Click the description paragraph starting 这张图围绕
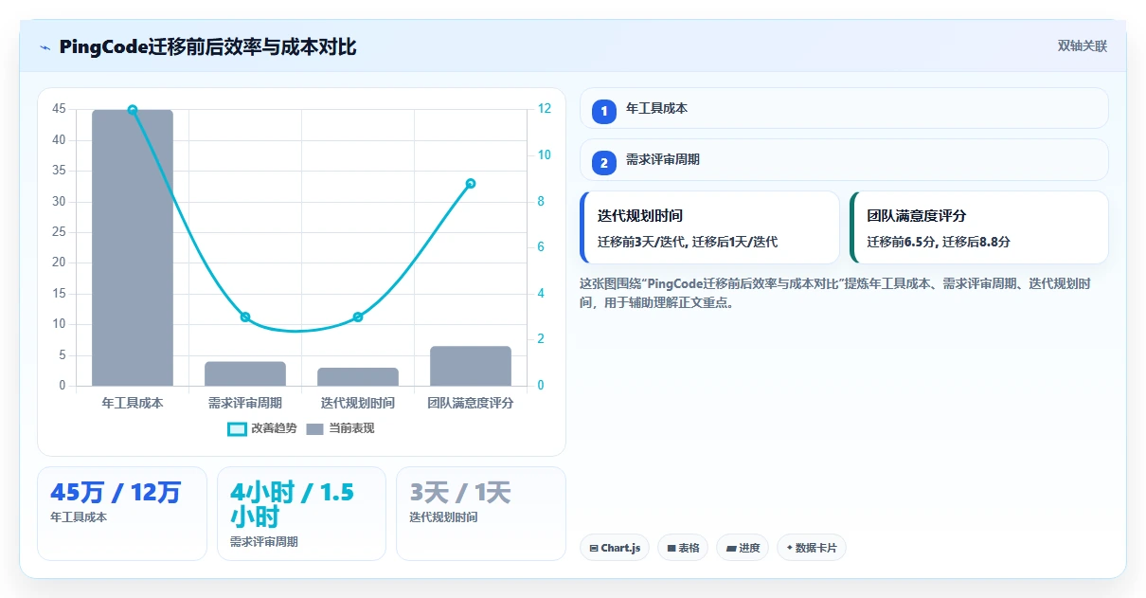The width and height of the screenshot is (1146, 598). point(834,293)
